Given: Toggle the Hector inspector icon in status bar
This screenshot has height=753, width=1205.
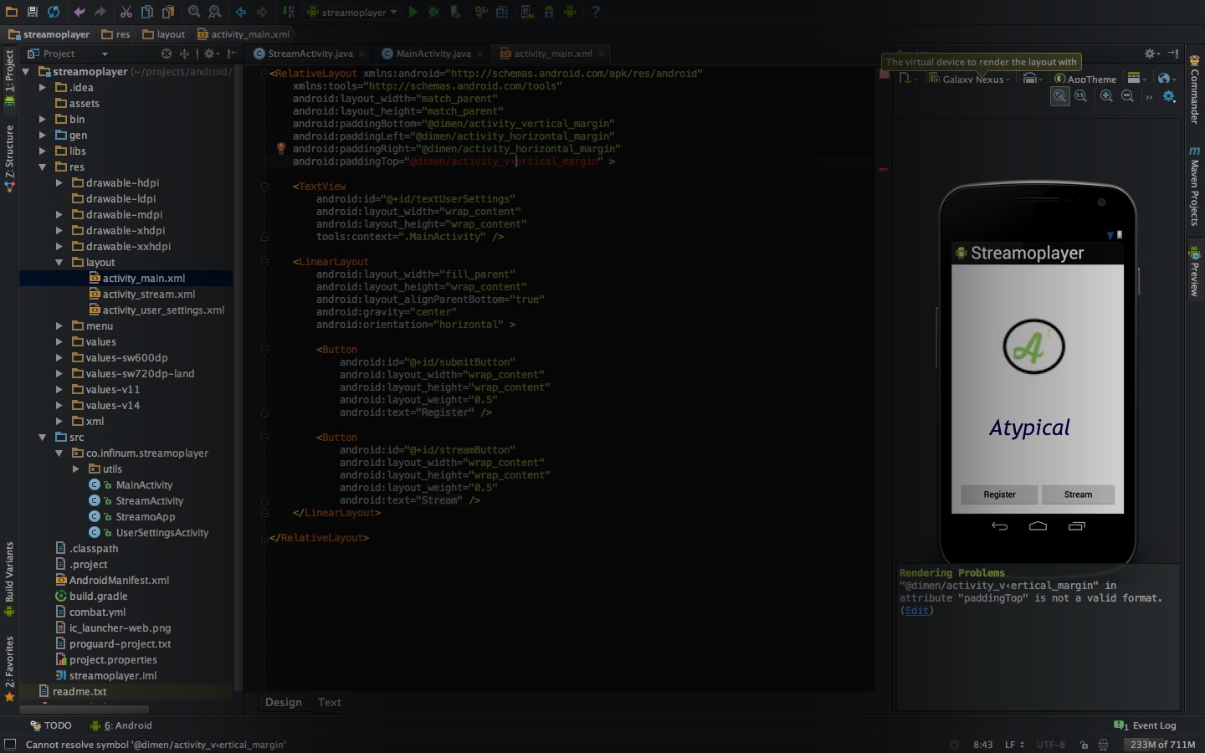Looking at the screenshot, I should point(1103,745).
